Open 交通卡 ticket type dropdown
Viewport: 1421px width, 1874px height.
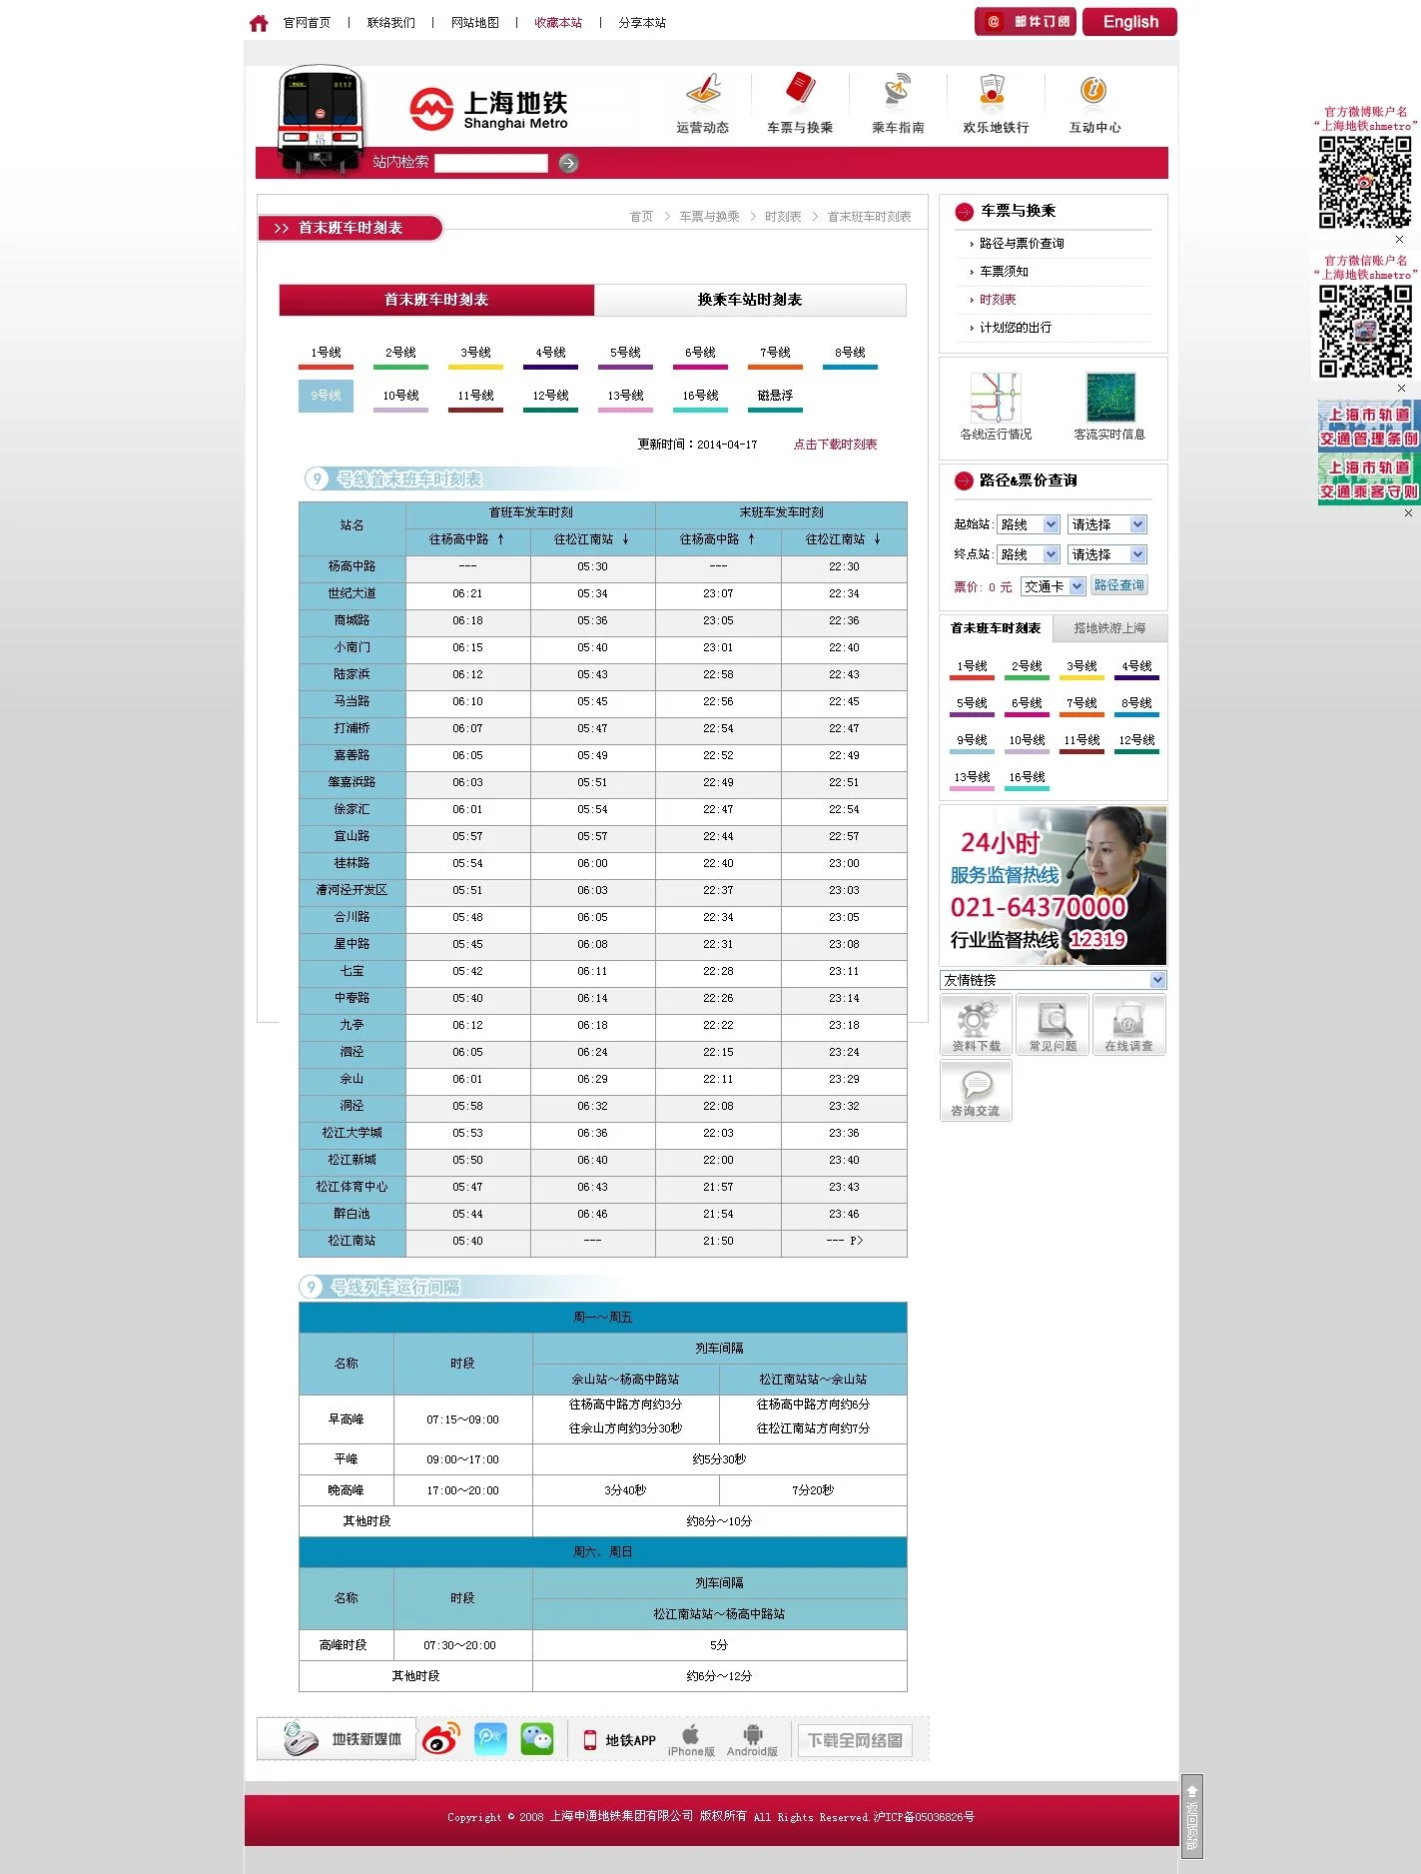coord(1053,586)
